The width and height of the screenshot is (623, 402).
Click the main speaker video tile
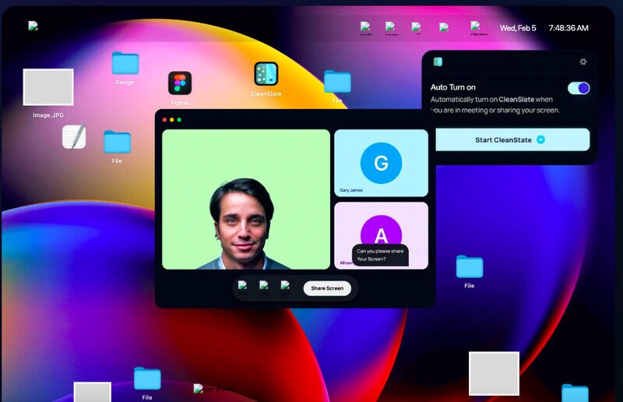[x=246, y=199]
